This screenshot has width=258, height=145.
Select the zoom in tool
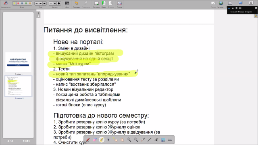(129, 140)
